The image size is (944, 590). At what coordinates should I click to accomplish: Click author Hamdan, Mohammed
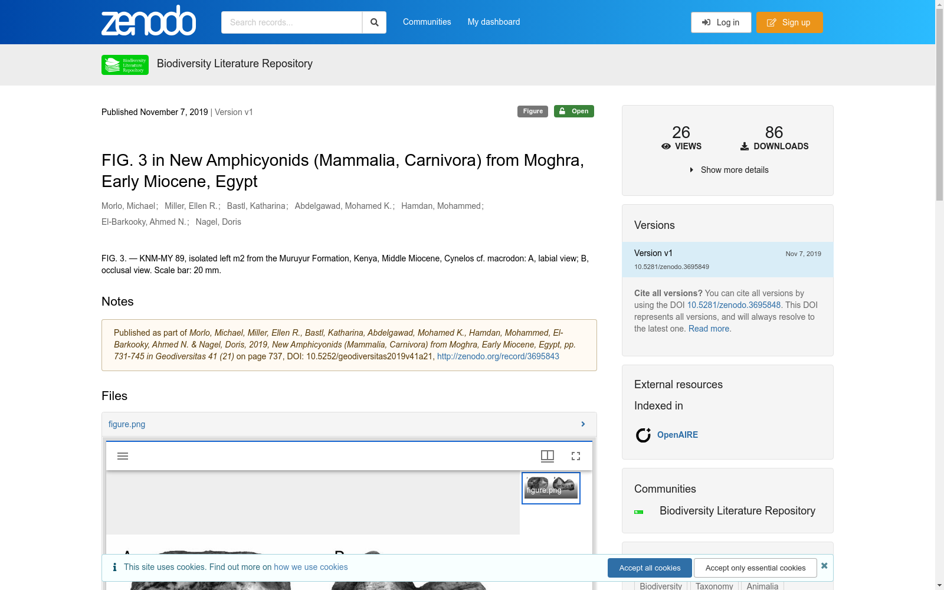(x=441, y=206)
